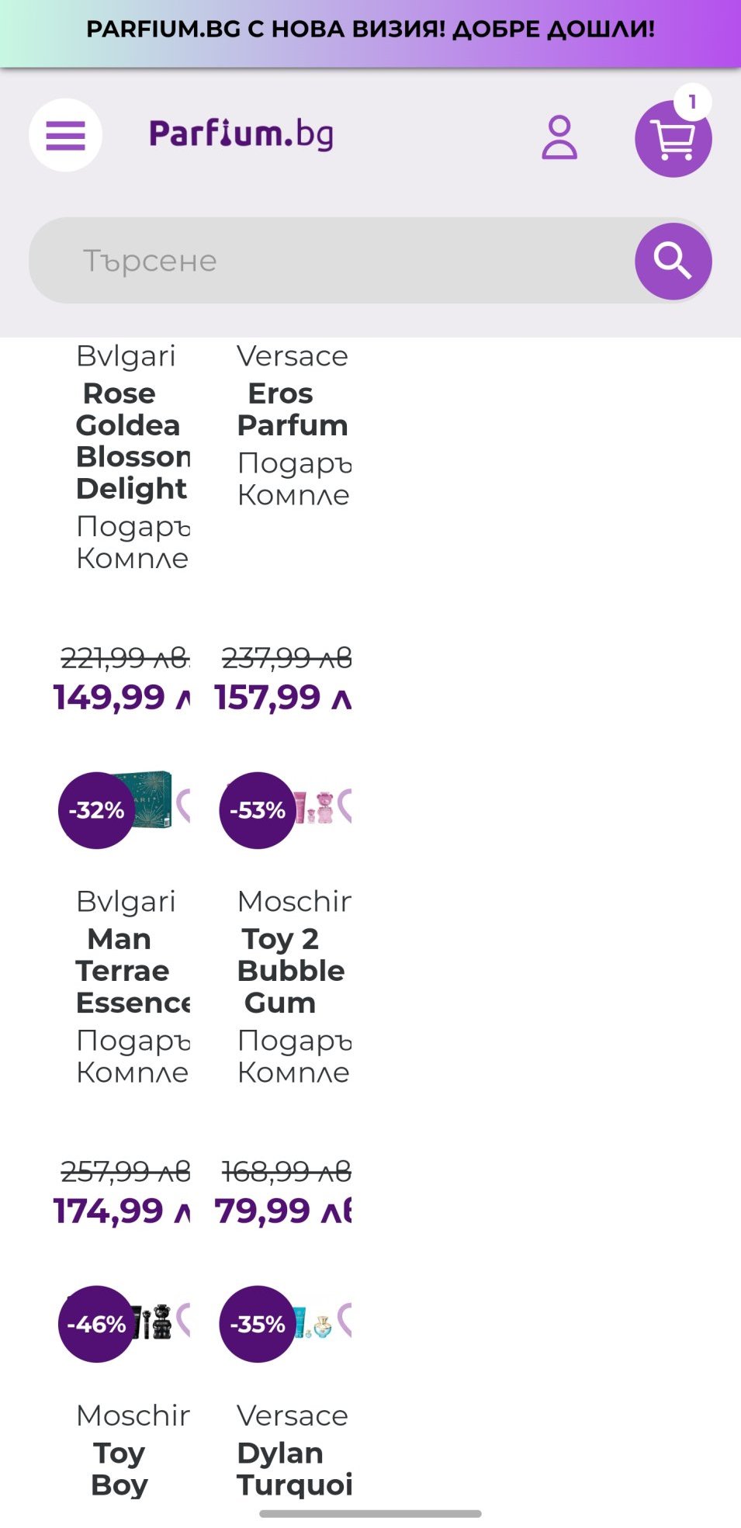Open Versace Dylan Turquoise product title
Image resolution: width=741 pixels, height=1528 pixels.
[293, 1468]
